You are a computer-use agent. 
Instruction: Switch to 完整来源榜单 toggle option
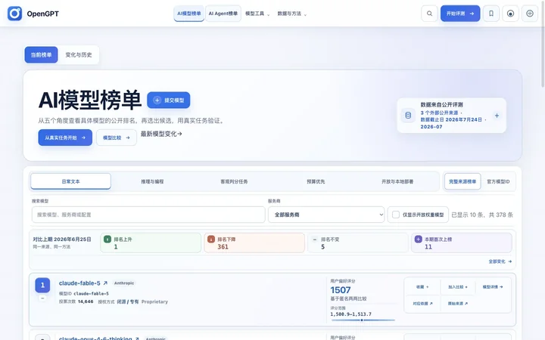click(x=462, y=181)
